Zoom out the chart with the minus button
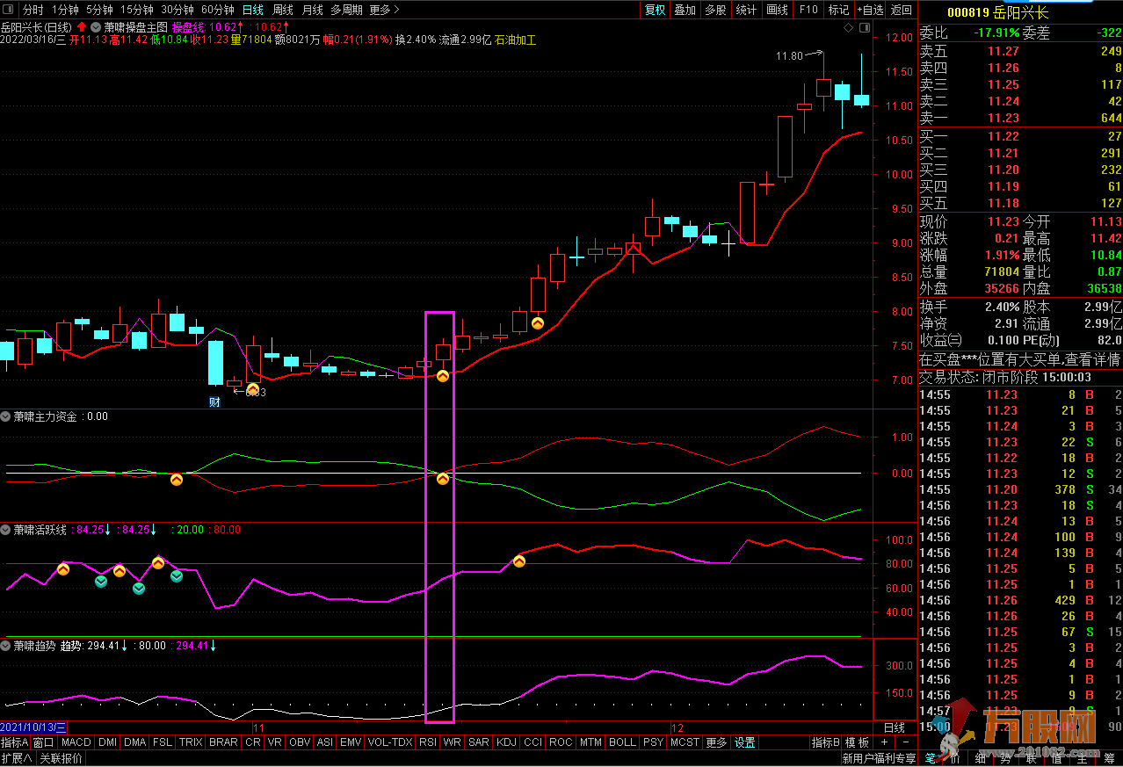1123x767 pixels. [x=904, y=742]
